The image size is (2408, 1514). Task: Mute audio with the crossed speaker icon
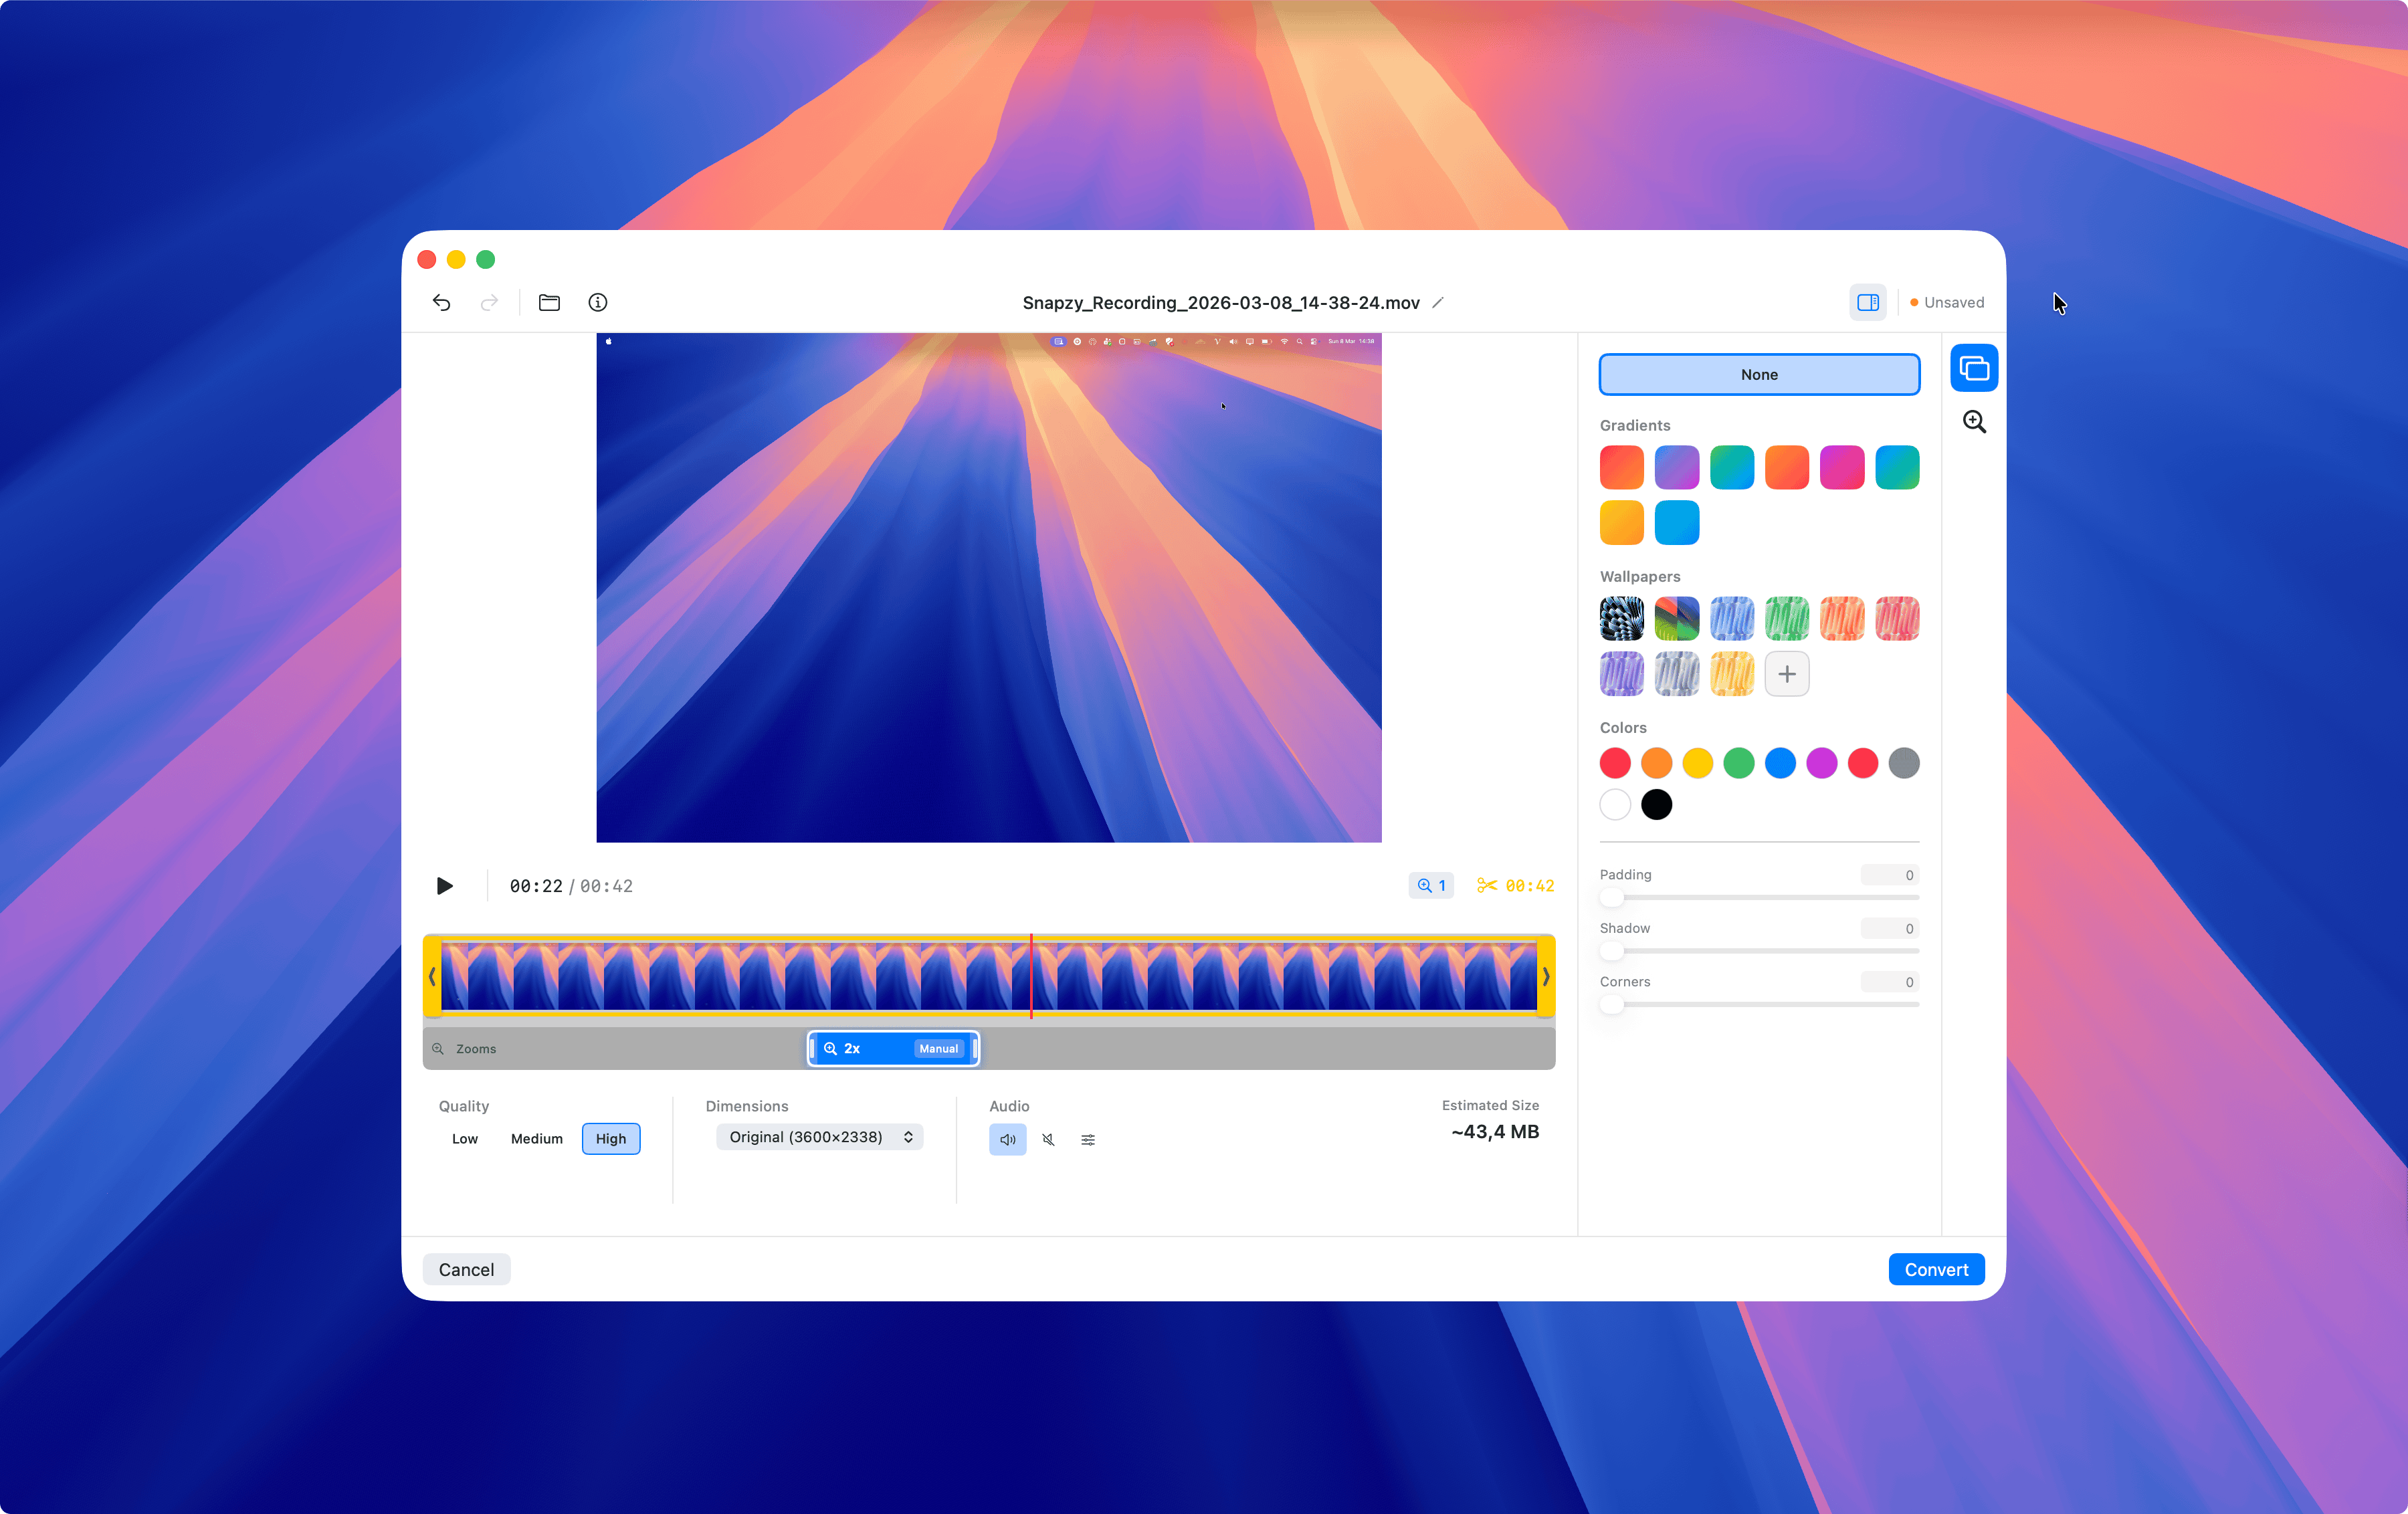[x=1048, y=1139]
